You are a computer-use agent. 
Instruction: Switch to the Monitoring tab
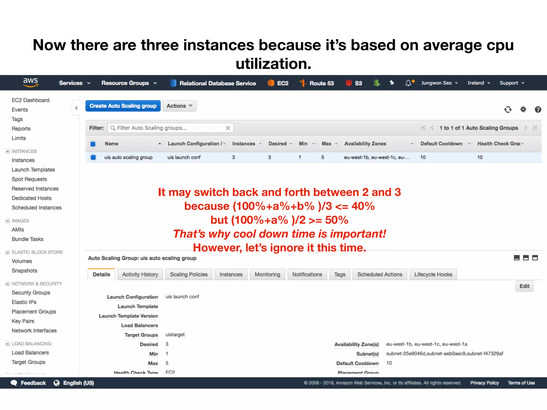pyautogui.click(x=267, y=274)
